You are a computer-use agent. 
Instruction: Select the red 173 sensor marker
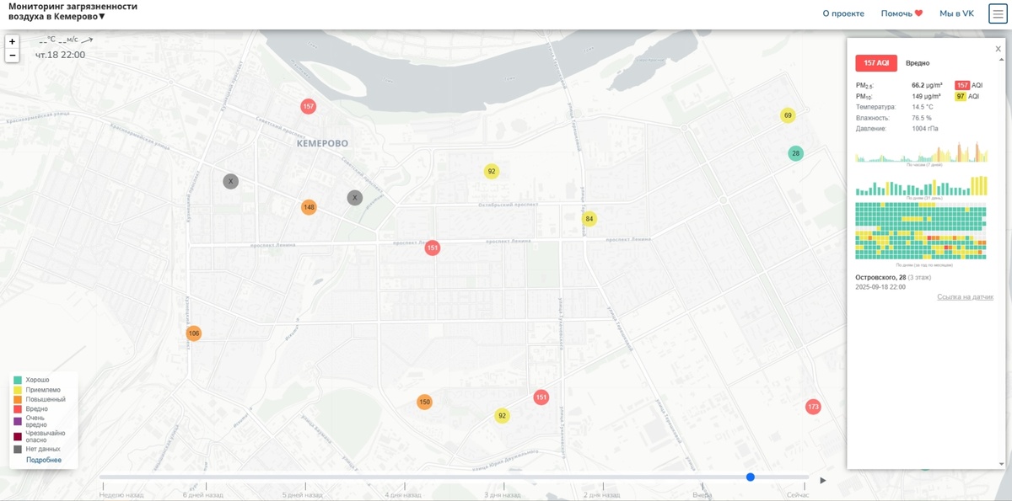pyautogui.click(x=813, y=407)
